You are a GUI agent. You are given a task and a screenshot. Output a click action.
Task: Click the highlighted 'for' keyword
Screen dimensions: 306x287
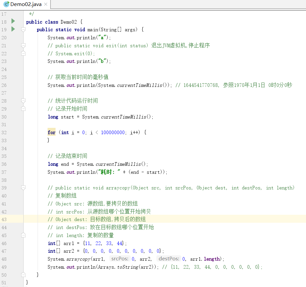[x=52, y=133]
